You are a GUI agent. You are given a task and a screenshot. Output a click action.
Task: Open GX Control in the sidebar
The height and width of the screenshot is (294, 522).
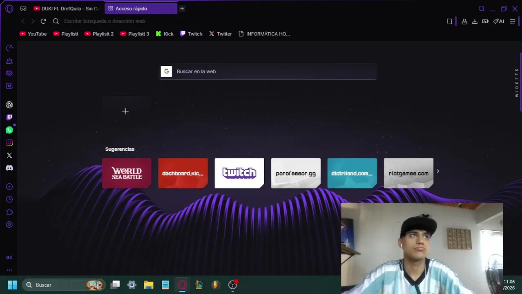(9, 48)
